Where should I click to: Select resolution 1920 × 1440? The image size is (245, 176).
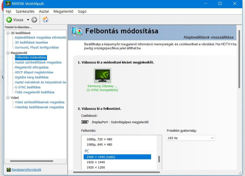[x=96, y=162]
